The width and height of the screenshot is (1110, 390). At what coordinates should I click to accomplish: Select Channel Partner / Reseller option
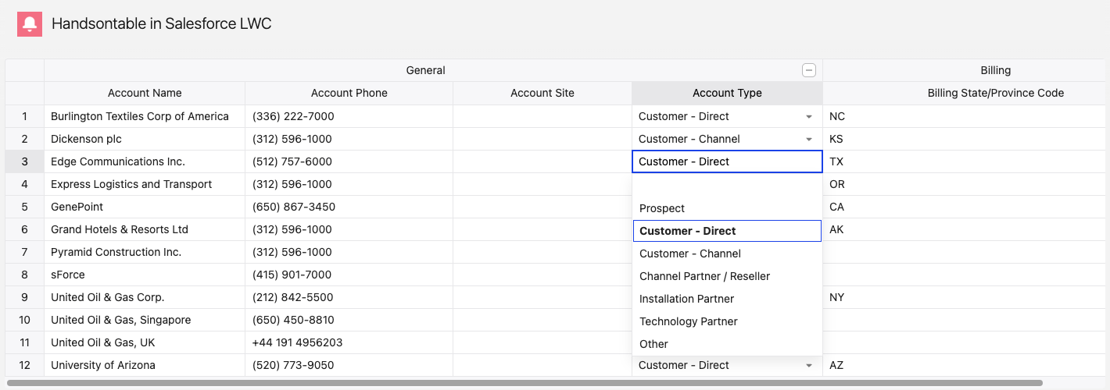(x=727, y=276)
